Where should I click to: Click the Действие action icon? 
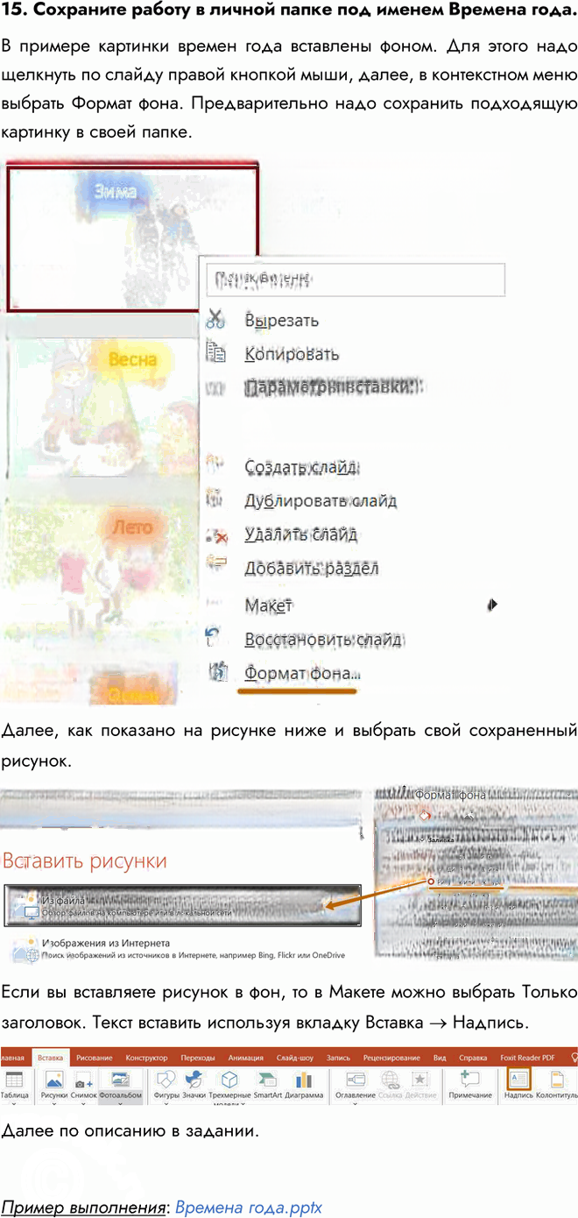coord(419,1080)
